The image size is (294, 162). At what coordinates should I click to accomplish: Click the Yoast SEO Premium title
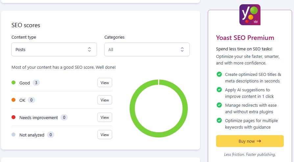pyautogui.click(x=245, y=38)
